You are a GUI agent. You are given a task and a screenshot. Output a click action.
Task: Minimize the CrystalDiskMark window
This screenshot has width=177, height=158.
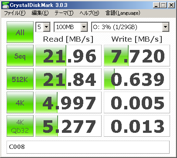pyautogui.click(x=157, y=5)
